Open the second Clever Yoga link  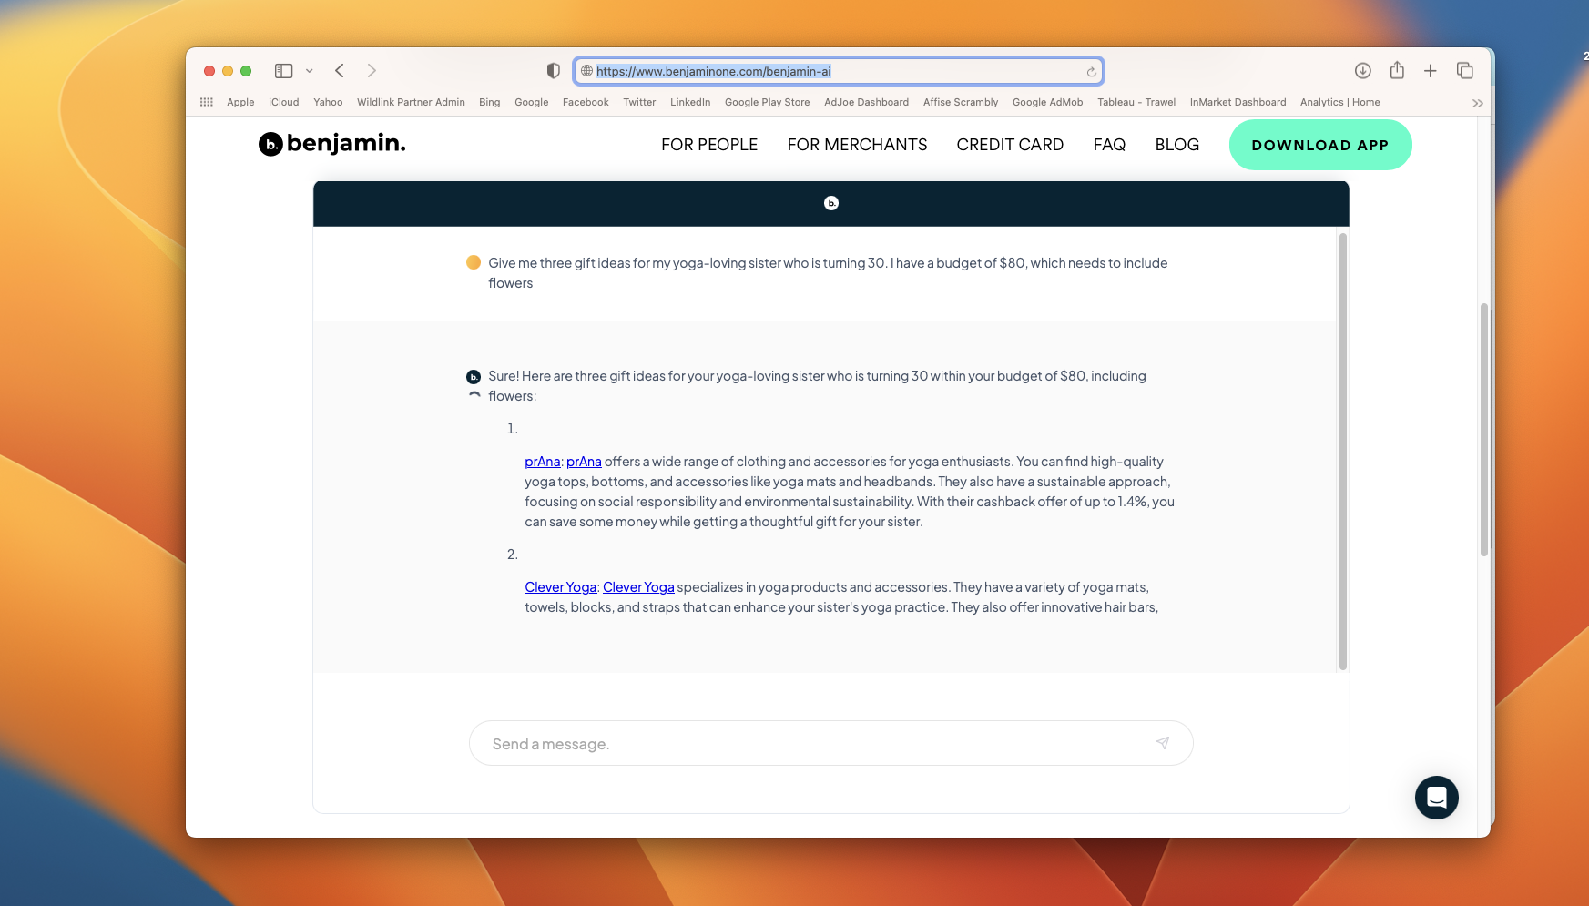(x=638, y=587)
